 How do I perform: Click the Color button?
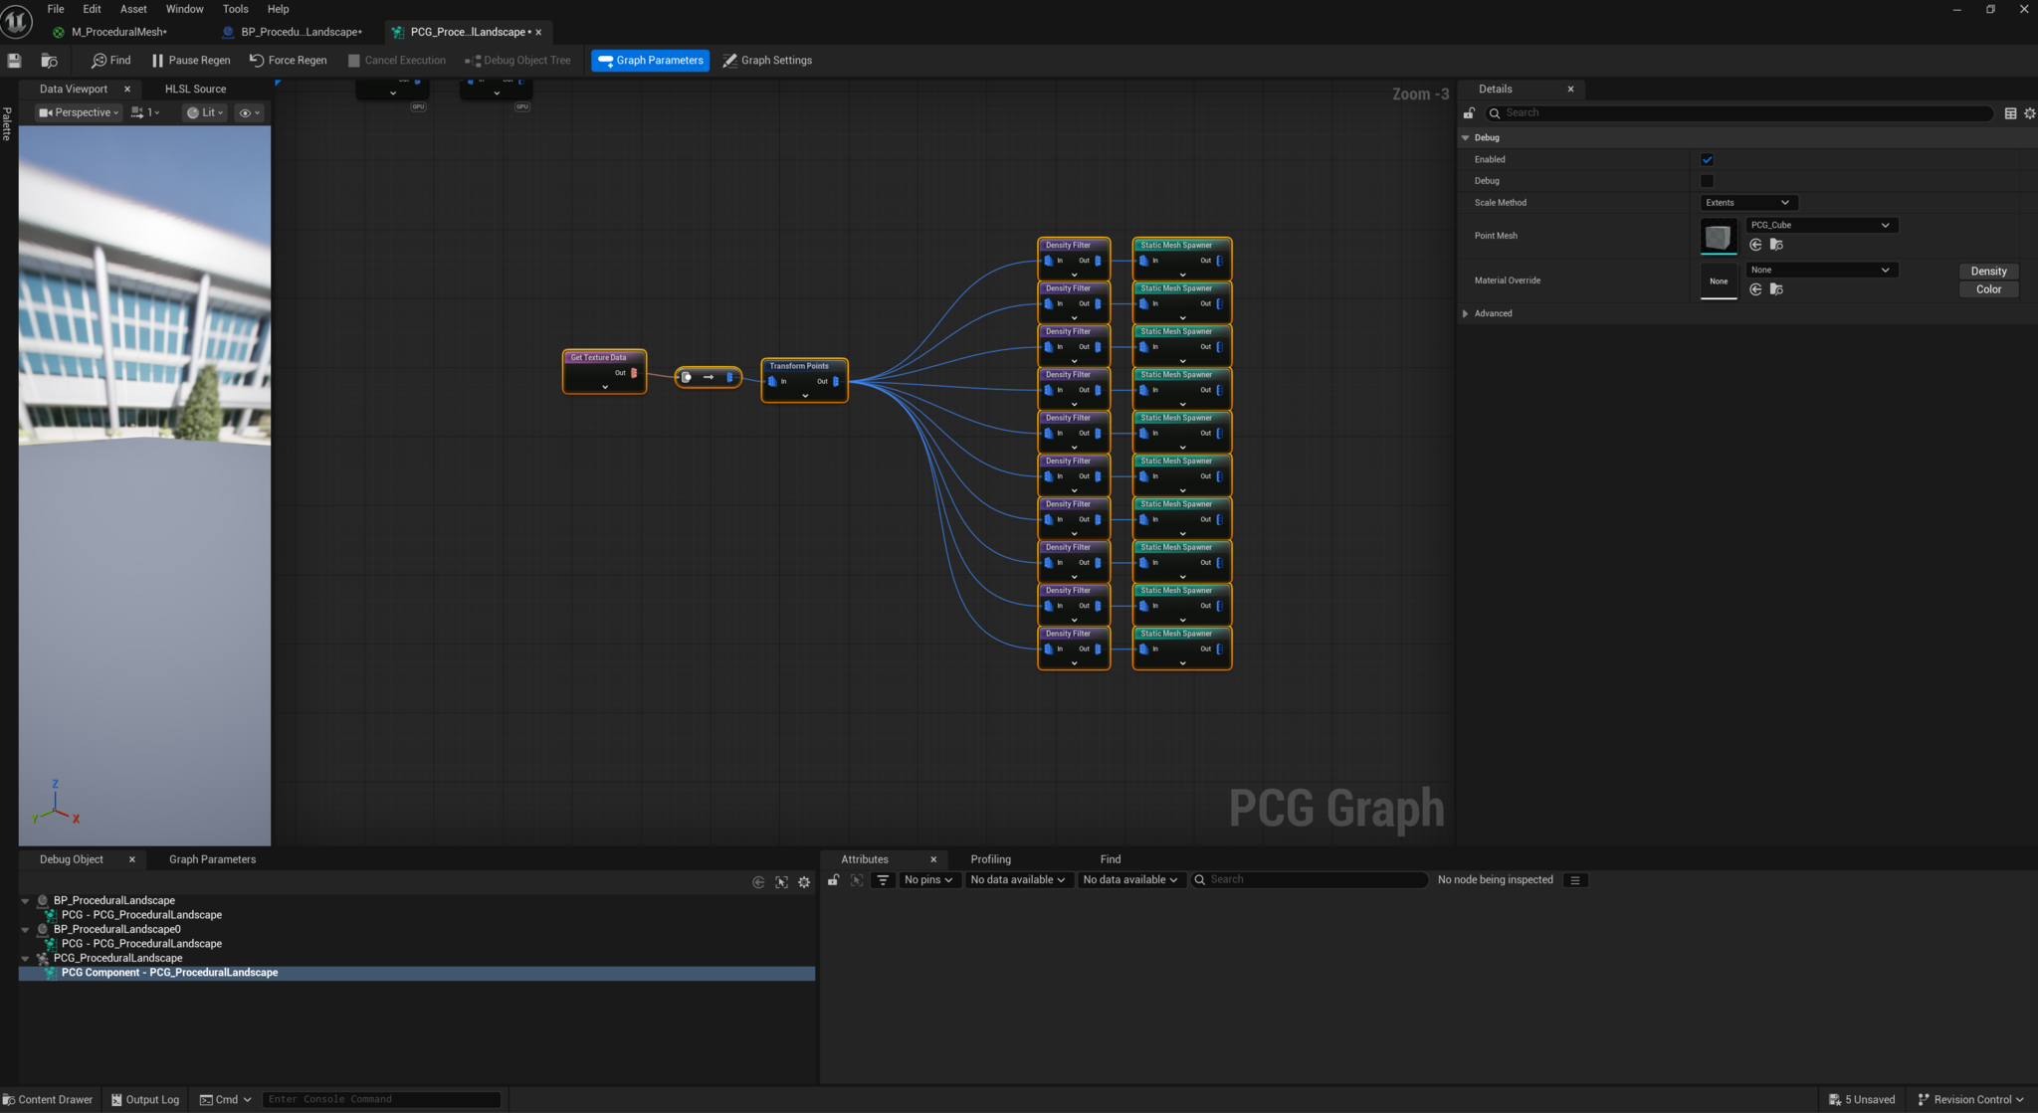click(x=1988, y=289)
